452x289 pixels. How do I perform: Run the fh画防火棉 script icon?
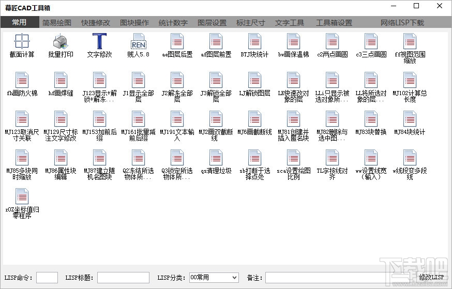click(22, 80)
